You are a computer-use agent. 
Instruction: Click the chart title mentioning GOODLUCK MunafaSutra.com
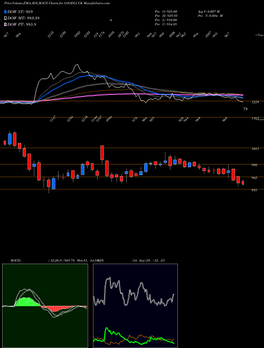(57, 3)
